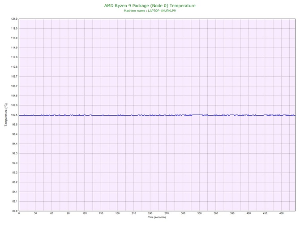Click the 480 seconds x-axis label
This screenshot has width=300, height=225.
coord(282,213)
